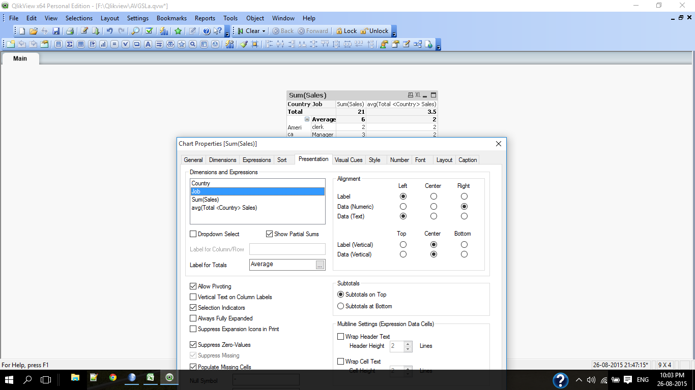Collapse America row in pivot chart
The image size is (695, 390).
(x=307, y=119)
